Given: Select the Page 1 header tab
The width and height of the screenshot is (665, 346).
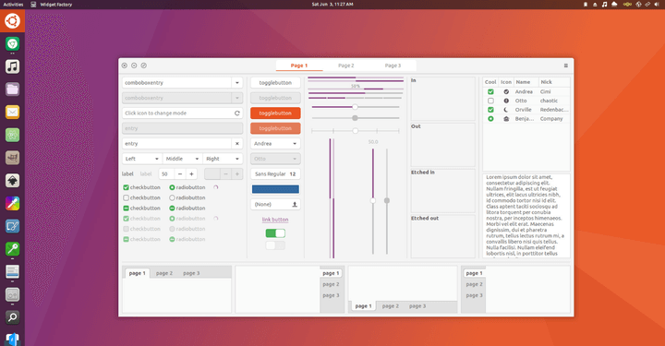Looking at the screenshot, I should [x=299, y=66].
